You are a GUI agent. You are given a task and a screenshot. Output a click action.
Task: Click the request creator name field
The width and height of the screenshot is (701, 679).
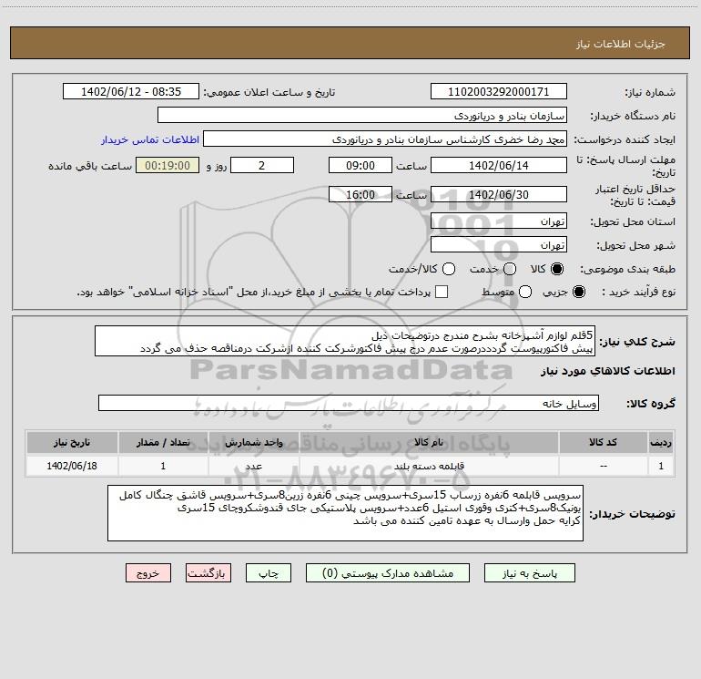[x=385, y=139]
